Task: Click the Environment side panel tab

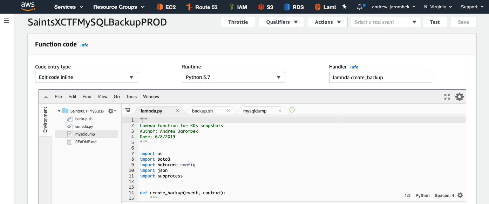Action: click(45, 120)
